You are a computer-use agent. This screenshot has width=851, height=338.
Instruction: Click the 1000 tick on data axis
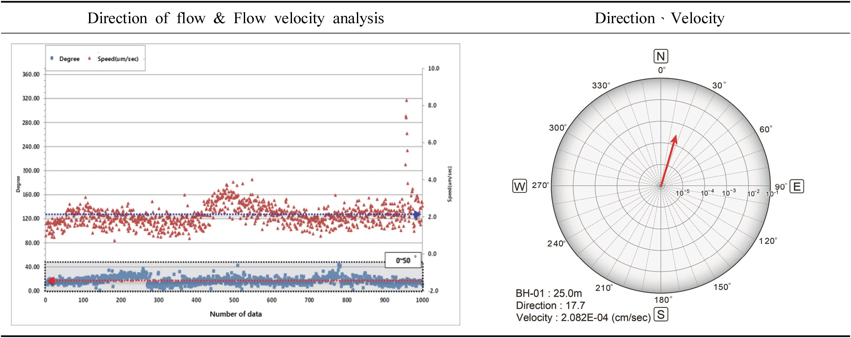[x=422, y=300]
